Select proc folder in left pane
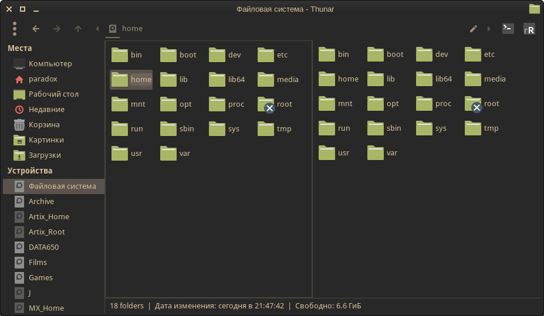Image resolution: width=544 pixels, height=316 pixels. (x=227, y=104)
